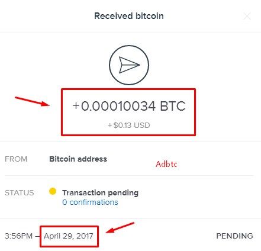Click the Transaction pending status text

100,193
